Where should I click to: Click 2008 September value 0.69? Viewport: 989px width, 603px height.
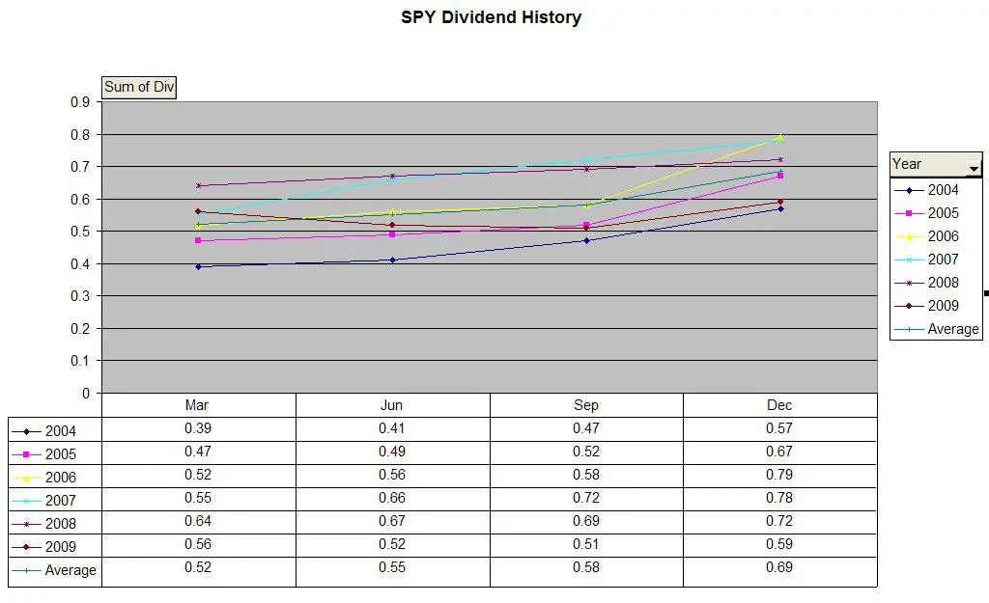pyautogui.click(x=586, y=521)
